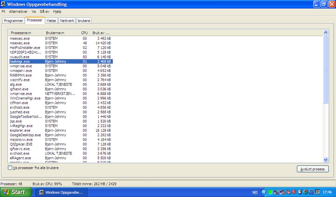Viewport: 336px width, 197px height.
Task: Select the ctfmon.exe process
Action: 61,103
